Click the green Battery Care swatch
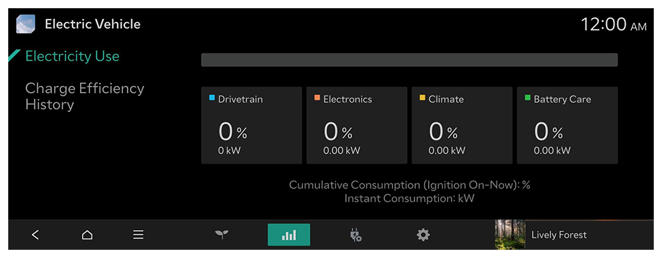 pyautogui.click(x=528, y=98)
